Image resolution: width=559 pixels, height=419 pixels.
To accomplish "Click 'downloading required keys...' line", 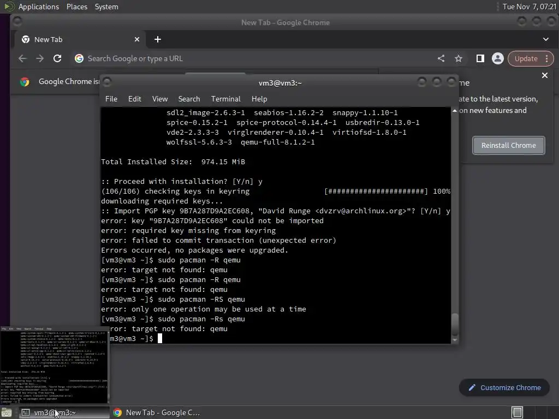I will coord(162,201).
